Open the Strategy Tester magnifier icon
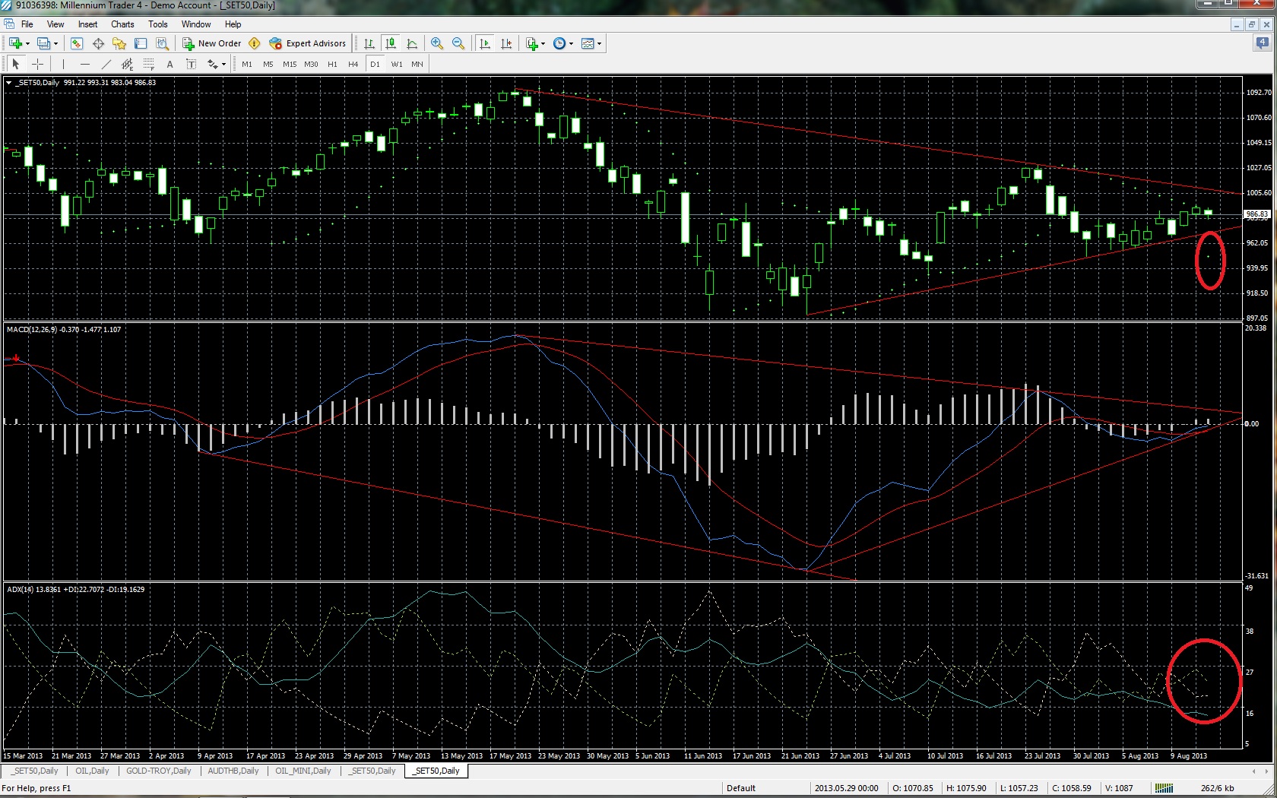 162,43
